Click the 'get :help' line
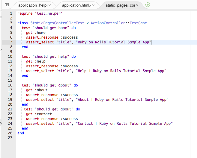 coord(36,61)
